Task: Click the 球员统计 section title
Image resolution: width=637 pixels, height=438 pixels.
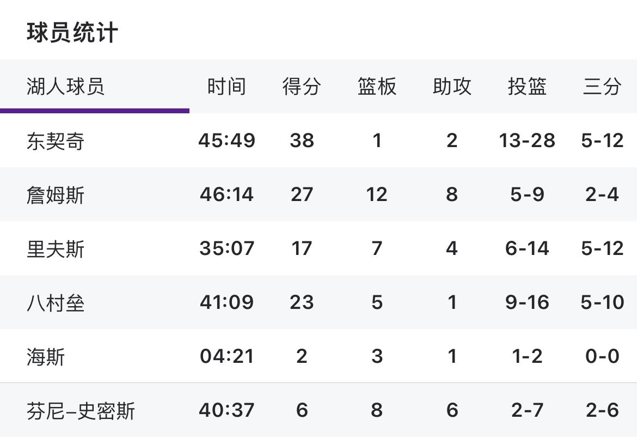Action: [72, 33]
